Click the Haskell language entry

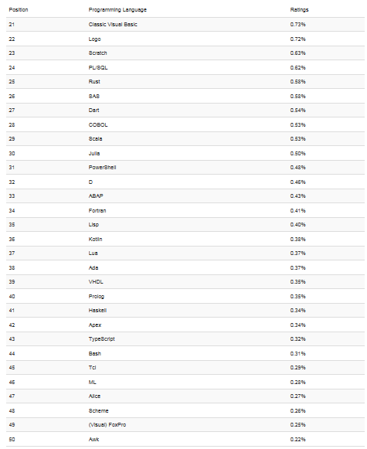click(x=97, y=310)
